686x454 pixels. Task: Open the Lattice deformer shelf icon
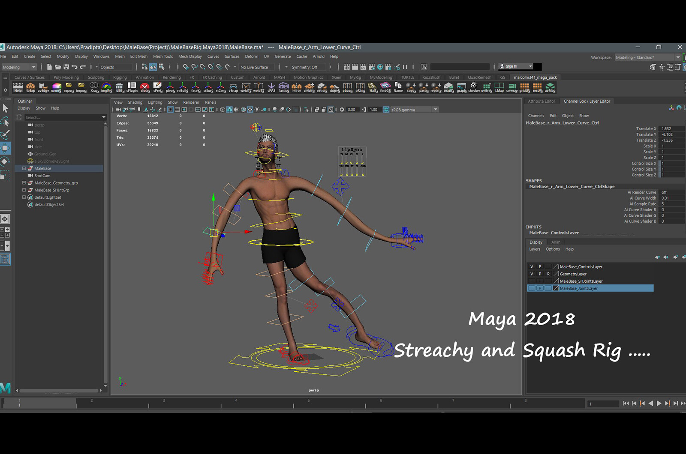click(283, 88)
